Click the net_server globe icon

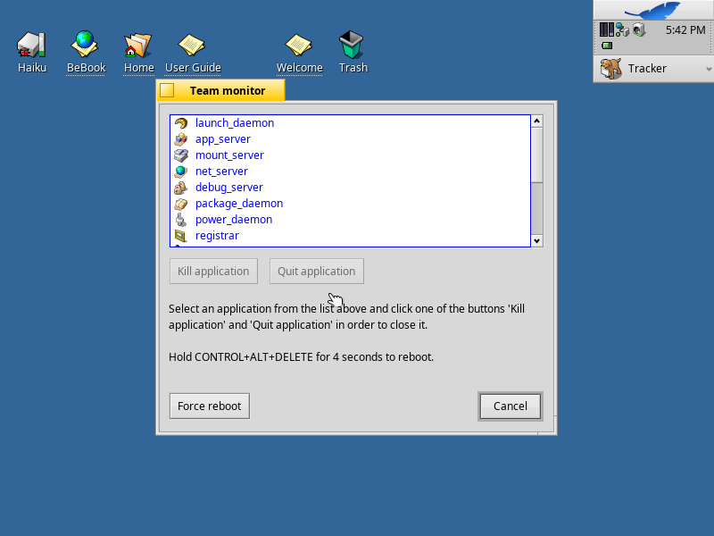coord(180,171)
